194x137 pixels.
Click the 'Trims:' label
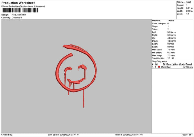[x=155, y=29]
